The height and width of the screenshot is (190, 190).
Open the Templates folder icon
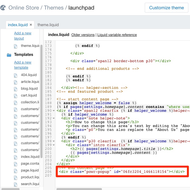tap(9, 55)
